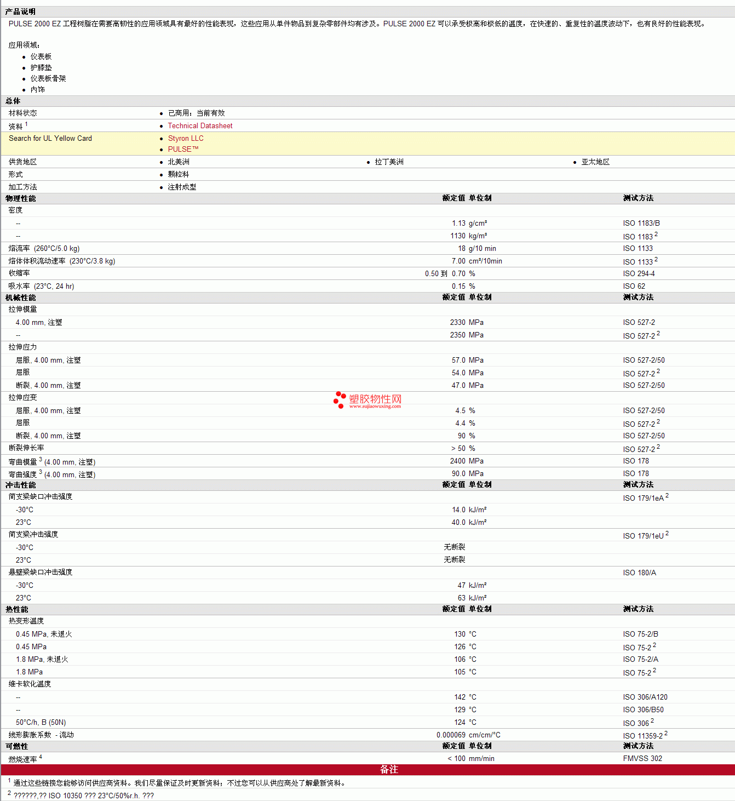
Task: Click the tensile stress value 57.0
Action: (458, 360)
